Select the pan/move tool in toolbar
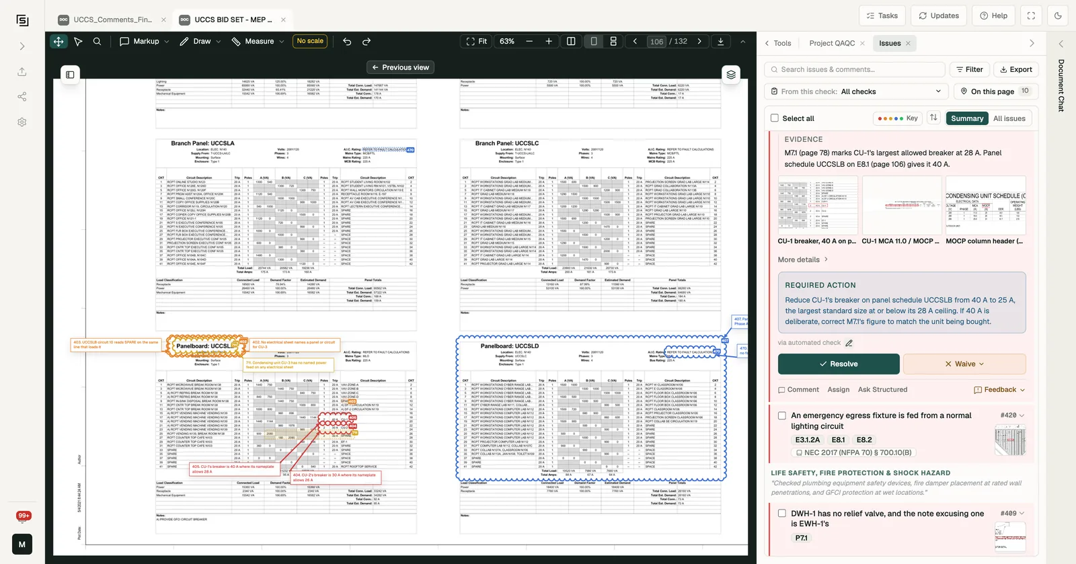Image resolution: width=1076 pixels, height=564 pixels. point(59,41)
